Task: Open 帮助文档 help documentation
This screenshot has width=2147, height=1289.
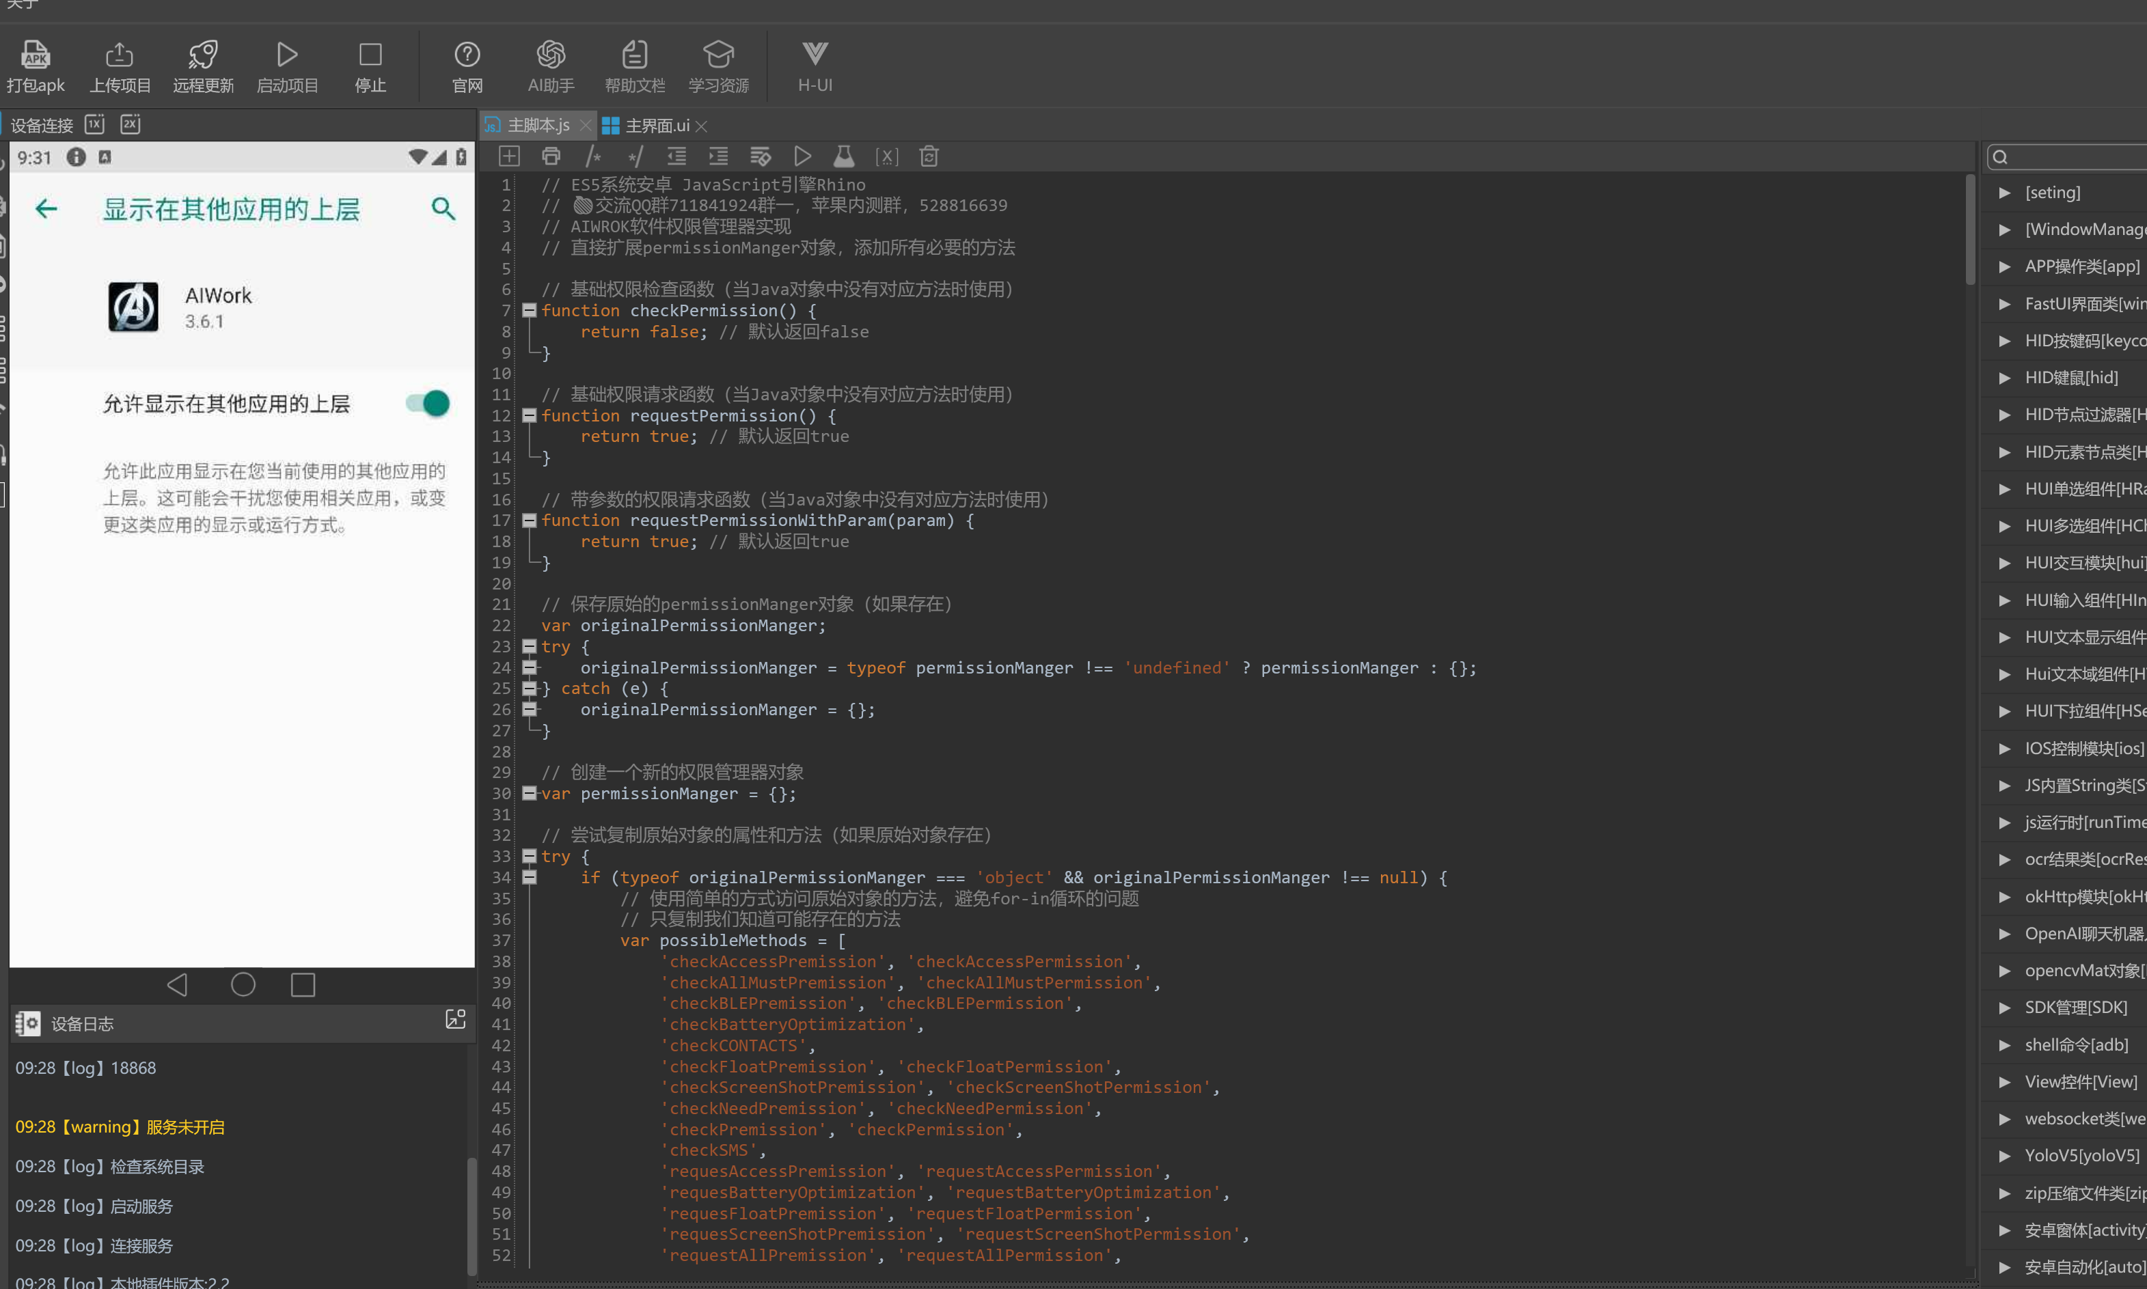Action: coord(634,55)
